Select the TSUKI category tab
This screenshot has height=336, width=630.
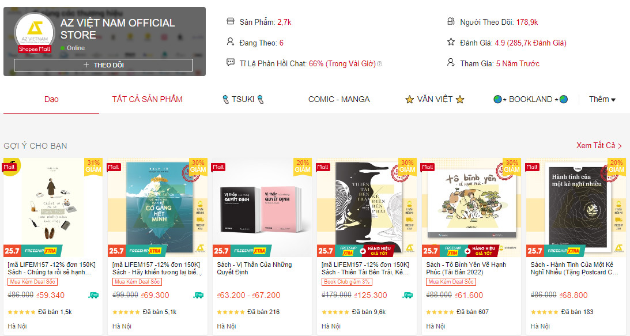pyautogui.click(x=243, y=99)
